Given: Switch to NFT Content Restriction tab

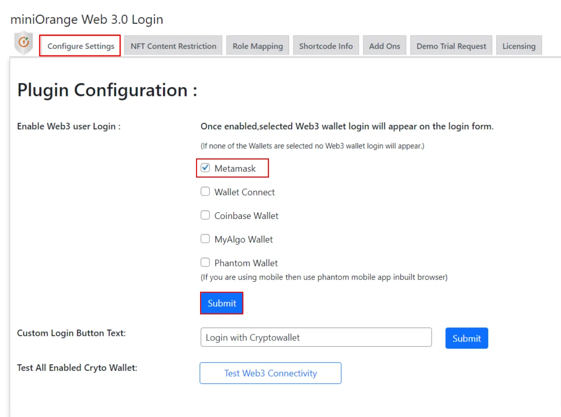Looking at the screenshot, I should [x=173, y=46].
